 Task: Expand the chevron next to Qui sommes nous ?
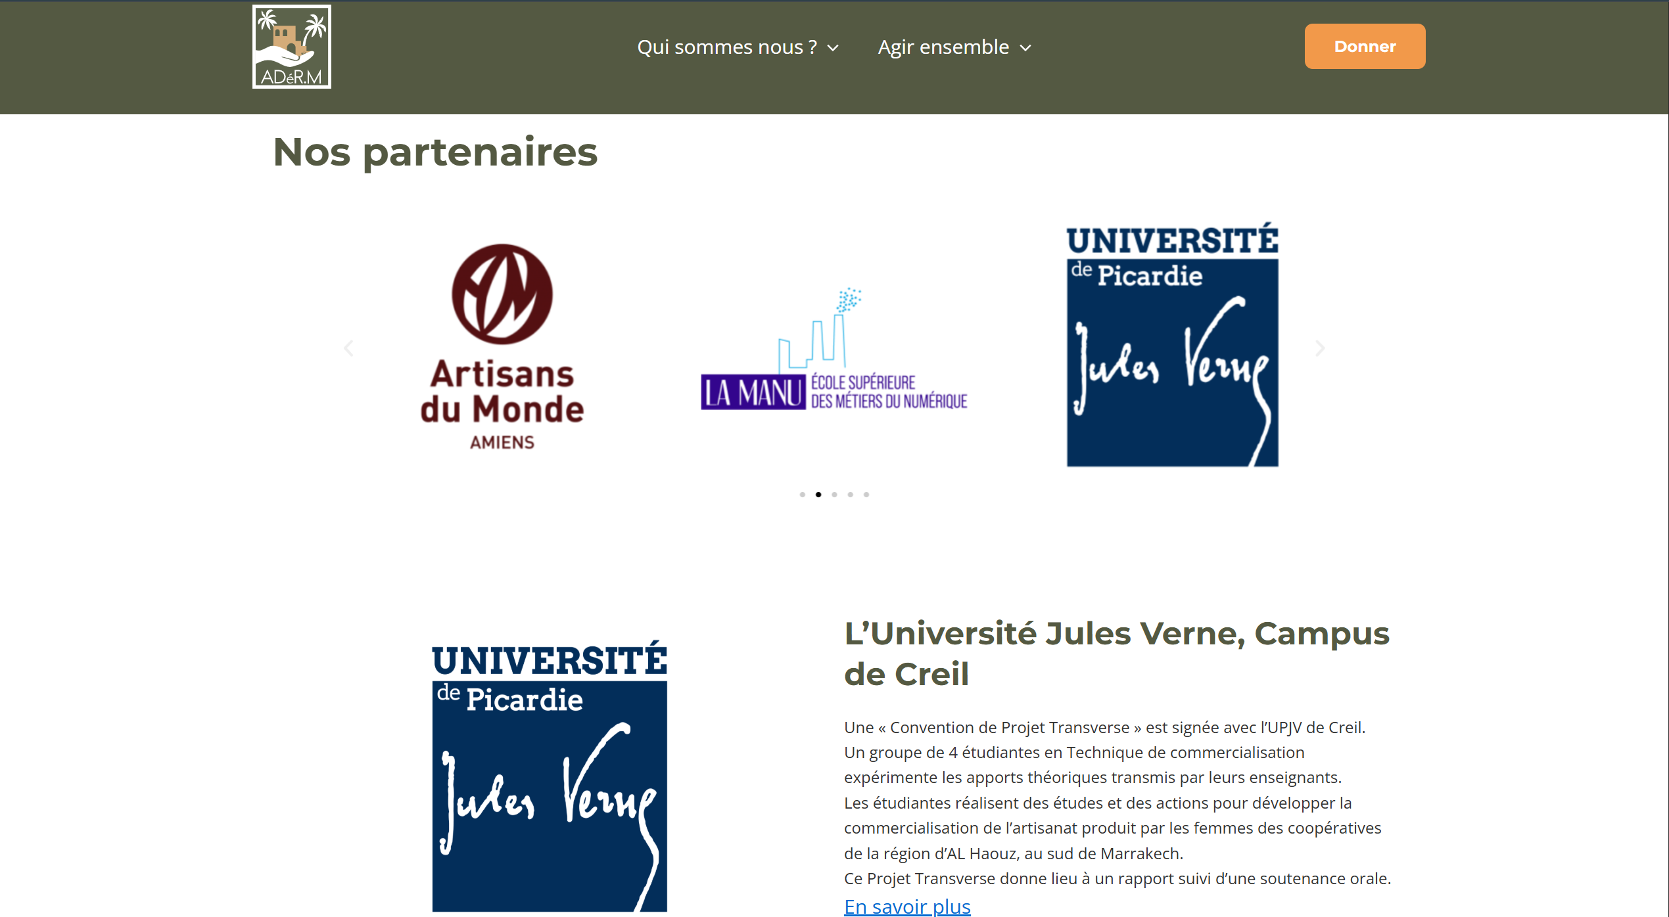pos(833,48)
